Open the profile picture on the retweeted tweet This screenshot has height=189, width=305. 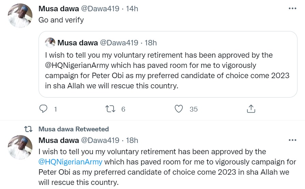pyautogui.click(x=20, y=147)
